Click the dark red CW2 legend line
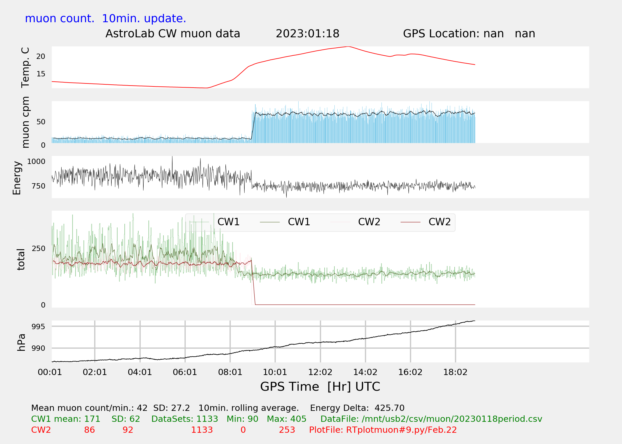Screen dimensions: 622x444 [x=410, y=222]
